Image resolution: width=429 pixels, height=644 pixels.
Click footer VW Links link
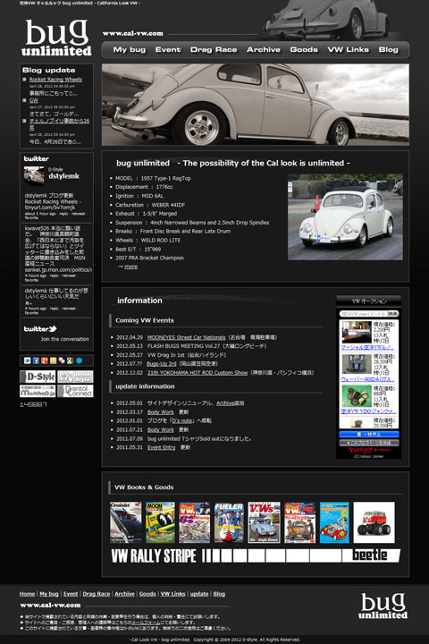172,594
